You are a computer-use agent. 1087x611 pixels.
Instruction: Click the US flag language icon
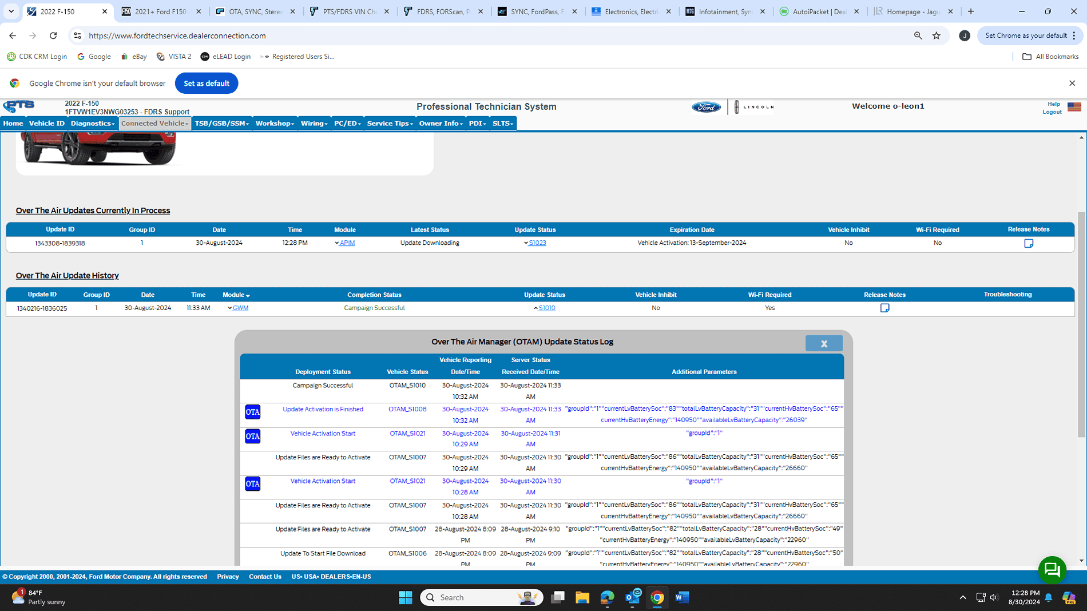click(1074, 108)
